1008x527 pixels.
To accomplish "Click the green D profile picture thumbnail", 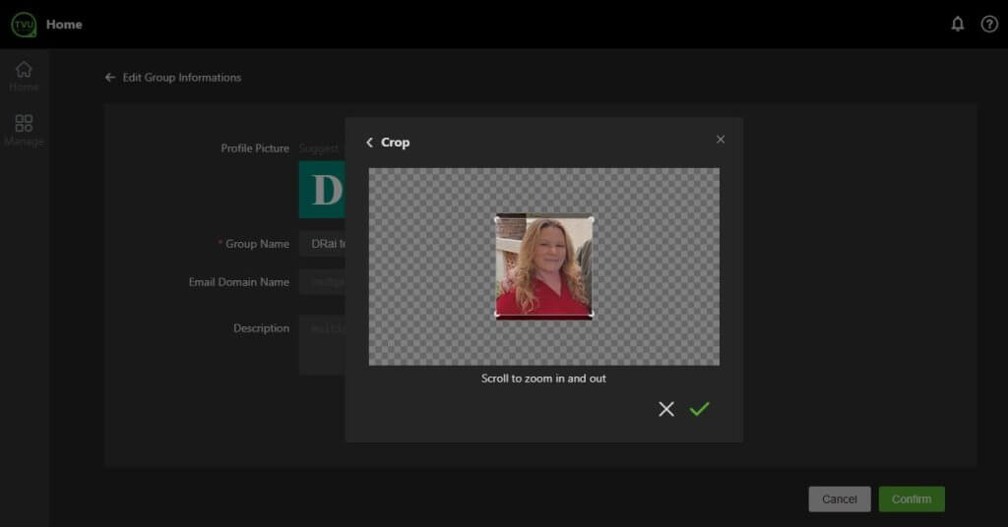I will (x=322, y=190).
